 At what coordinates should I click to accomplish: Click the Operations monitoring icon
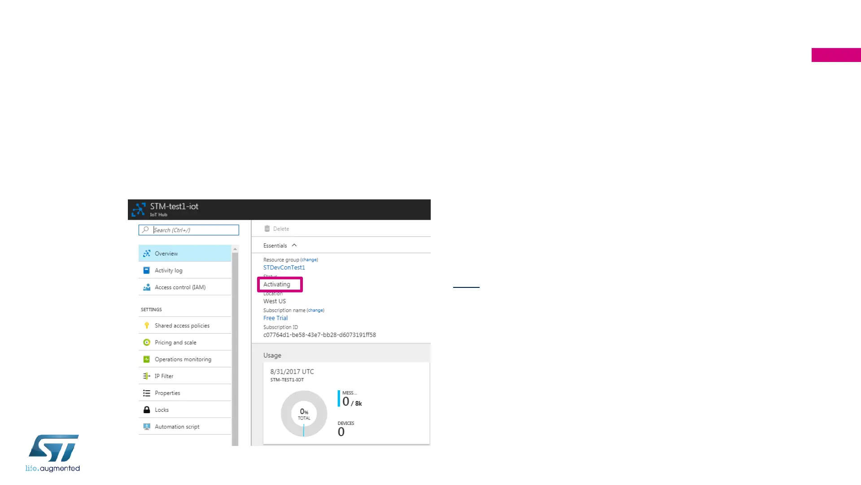coord(147,359)
